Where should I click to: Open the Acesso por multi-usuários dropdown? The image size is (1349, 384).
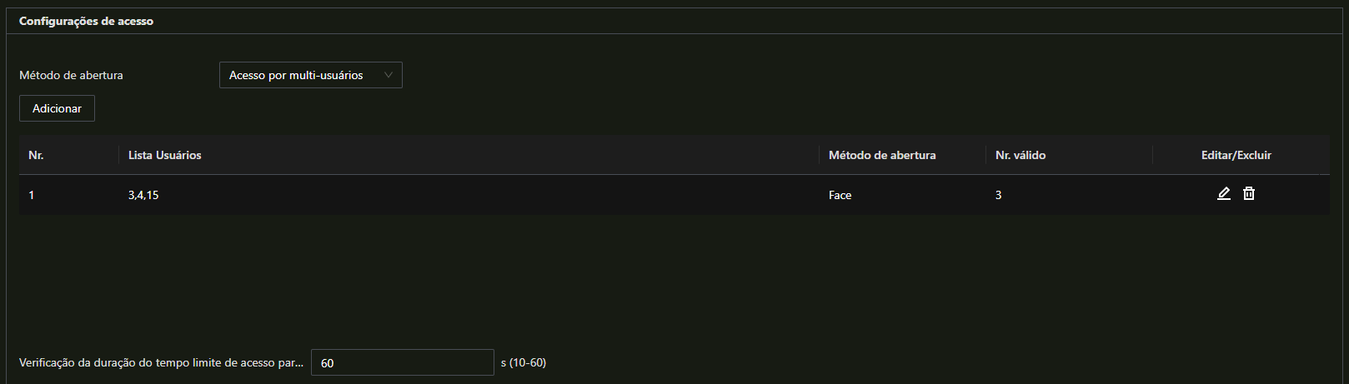(310, 75)
